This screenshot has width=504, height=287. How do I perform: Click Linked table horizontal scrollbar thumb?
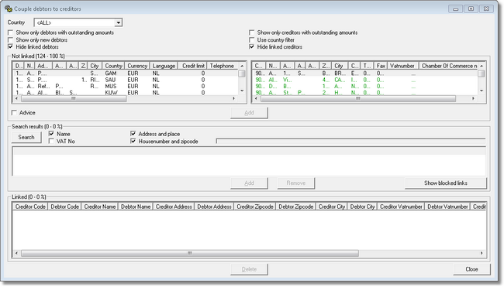190,253
